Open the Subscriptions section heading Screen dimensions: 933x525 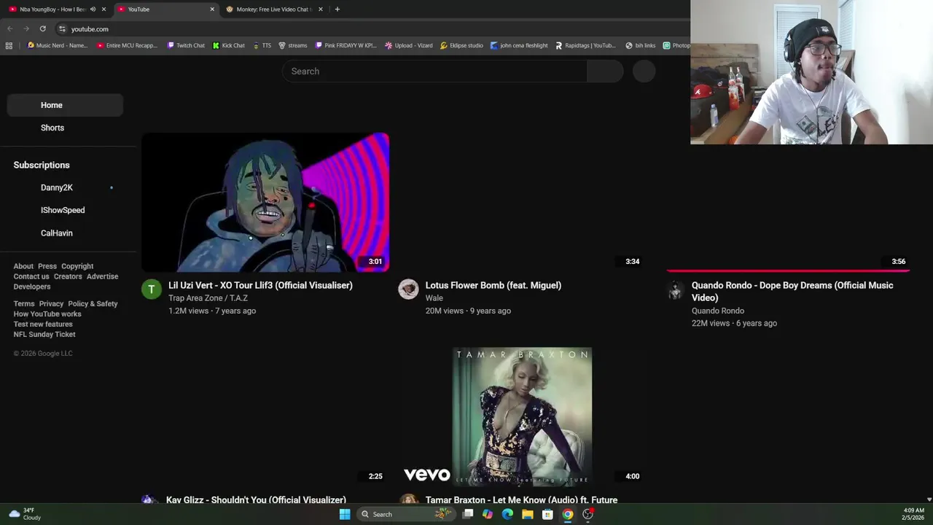click(42, 165)
